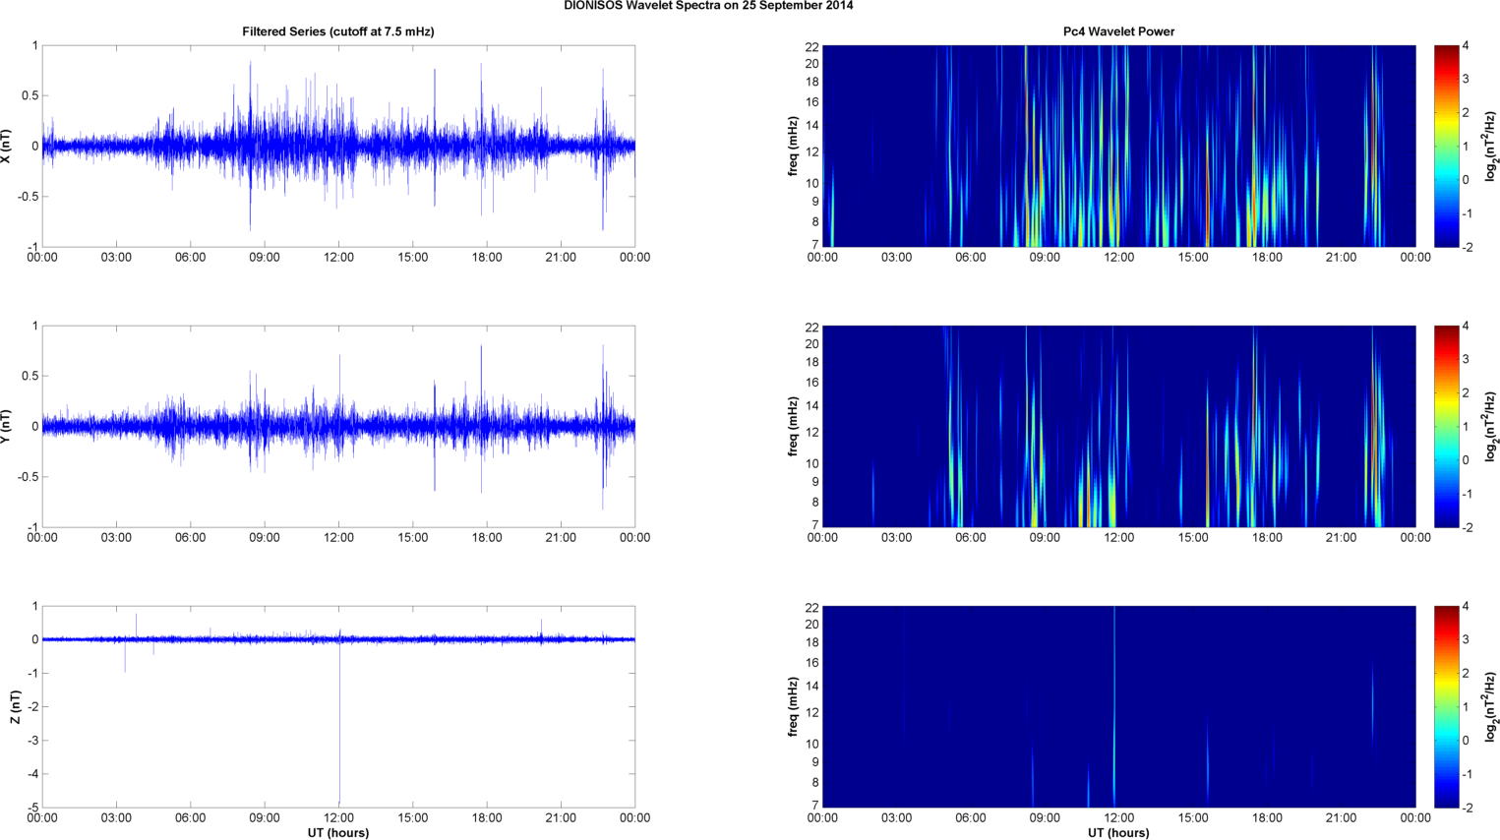This screenshot has width=1500, height=840.
Task: Click the 'Y (nT)' axis label
Action: [7, 426]
